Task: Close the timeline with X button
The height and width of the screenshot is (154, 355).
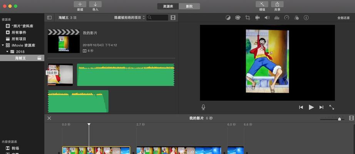Action: pyautogui.click(x=49, y=118)
